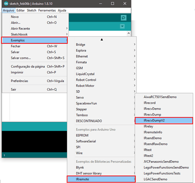
Task: Open the Arquivo menu
Action: tap(9, 10)
